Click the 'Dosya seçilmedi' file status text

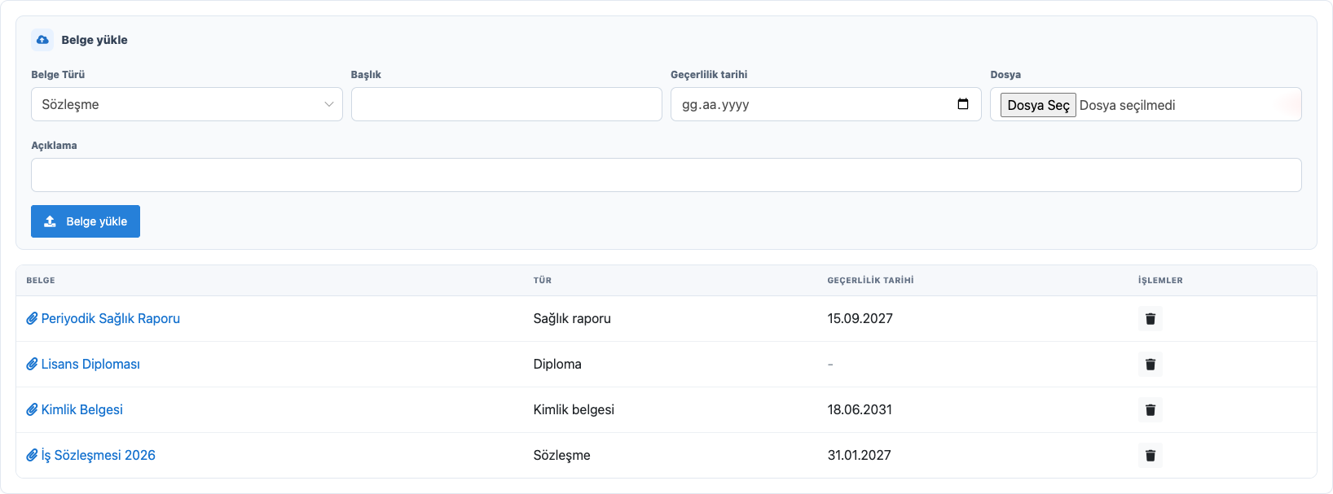click(1127, 105)
